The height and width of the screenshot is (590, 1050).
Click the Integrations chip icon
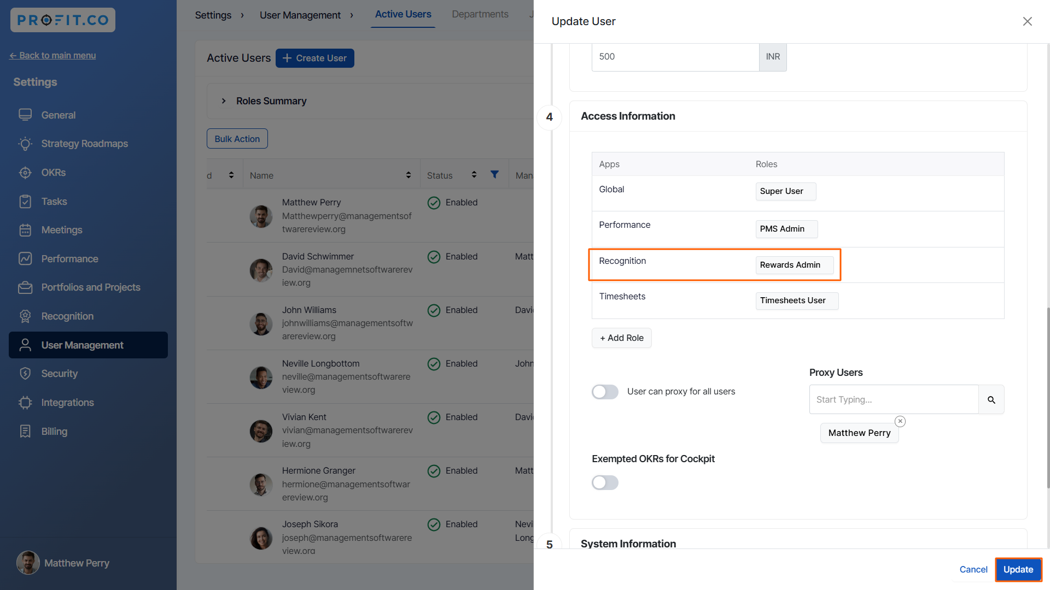click(25, 403)
